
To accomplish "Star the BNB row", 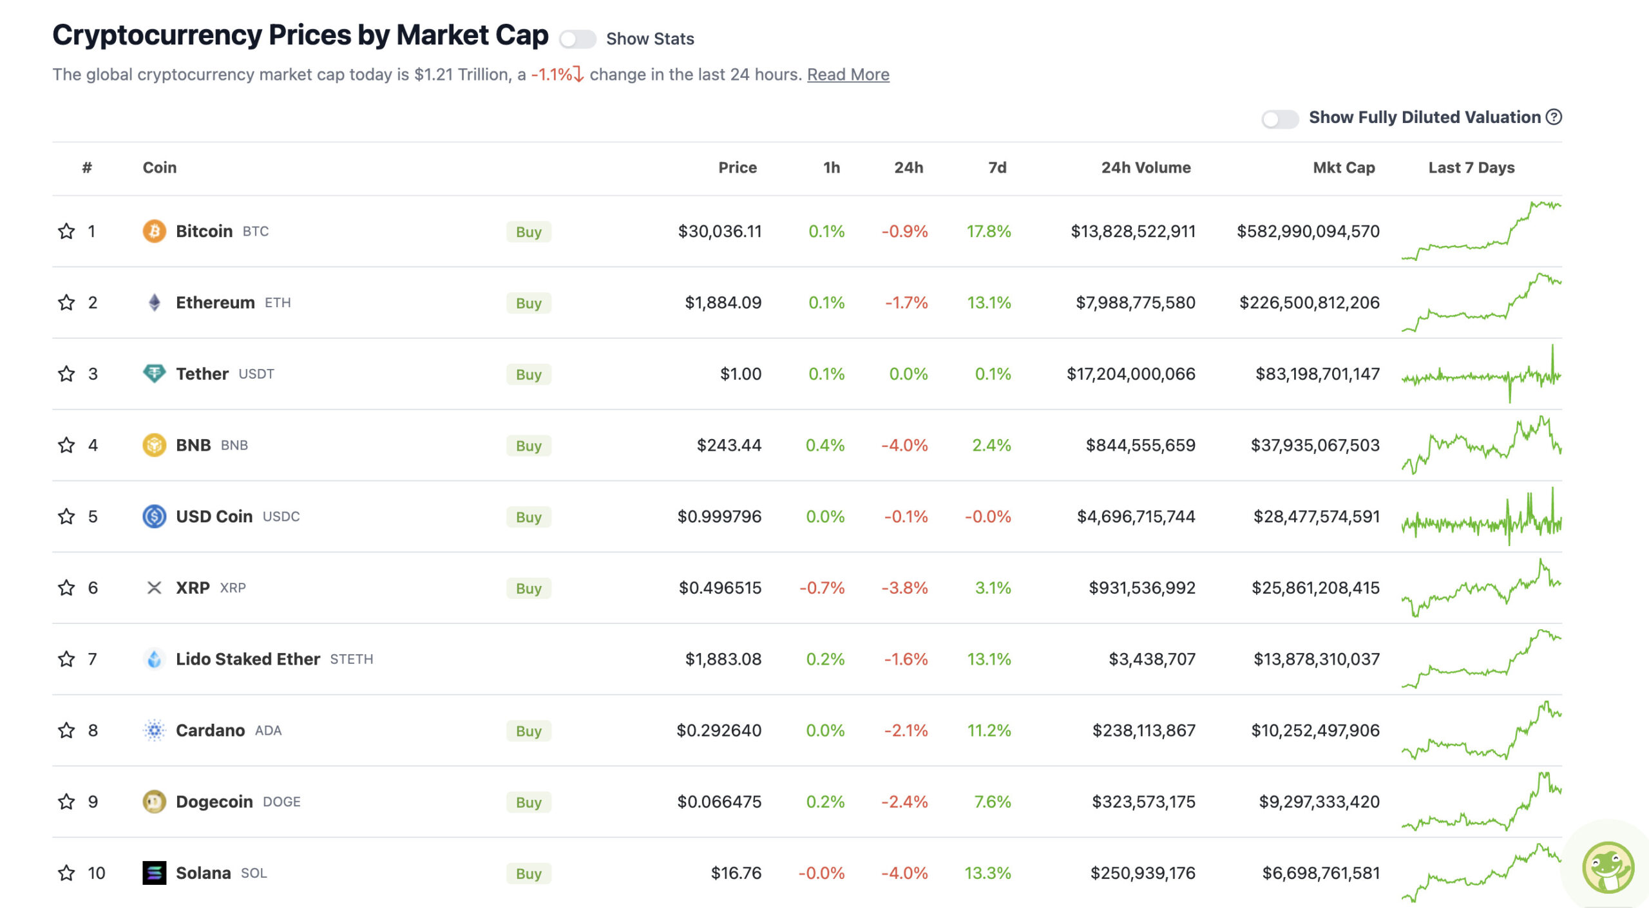I will click(66, 446).
